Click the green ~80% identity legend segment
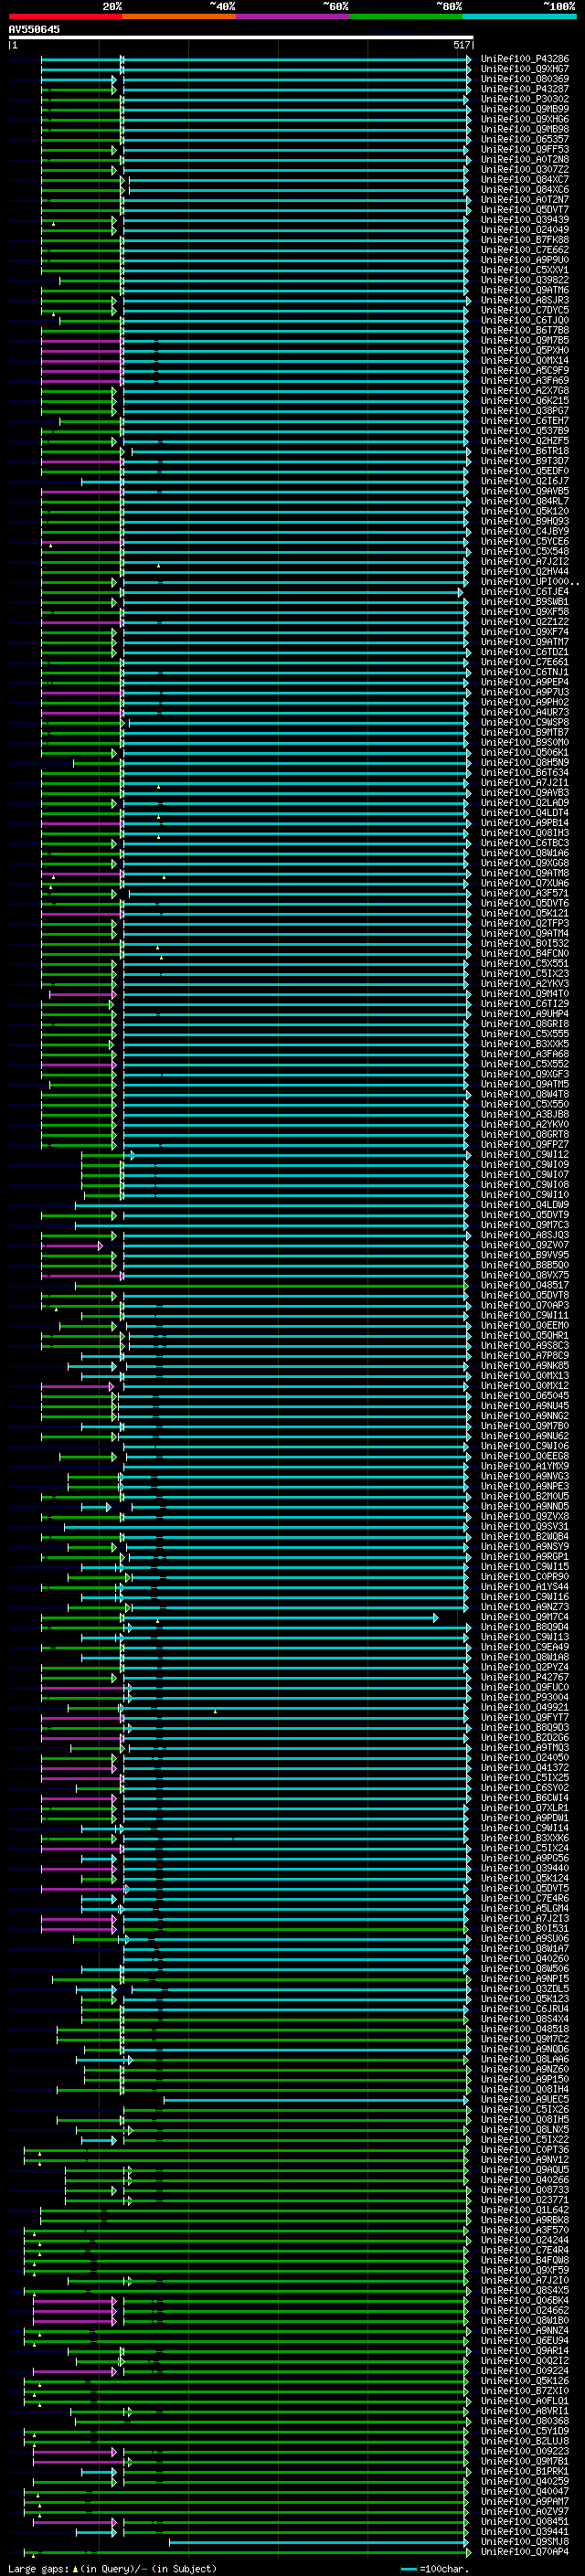 [406, 16]
